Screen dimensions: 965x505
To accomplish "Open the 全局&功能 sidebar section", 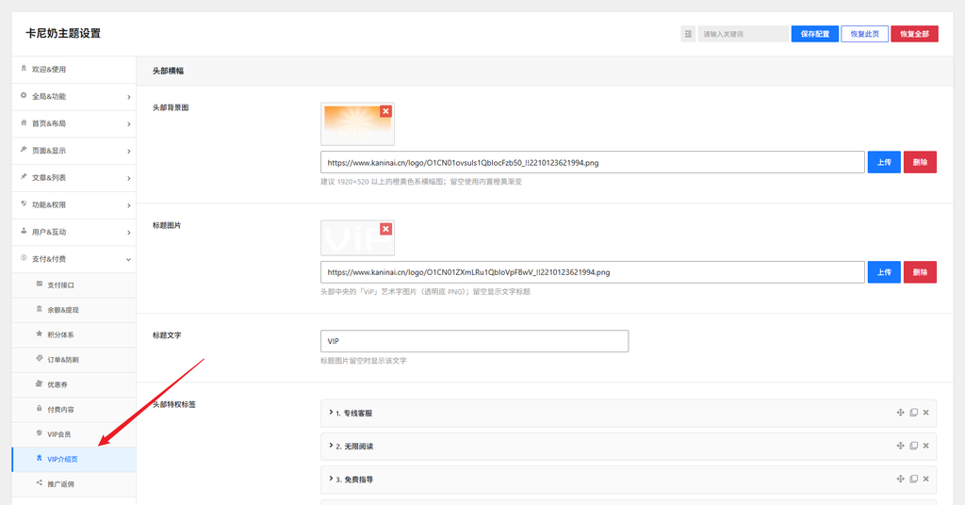I will pyautogui.click(x=74, y=96).
